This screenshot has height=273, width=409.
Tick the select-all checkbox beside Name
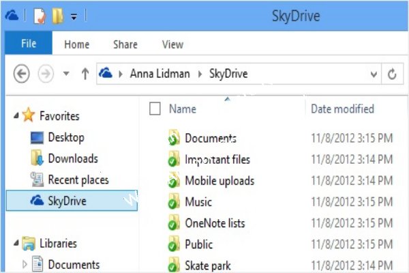[155, 109]
